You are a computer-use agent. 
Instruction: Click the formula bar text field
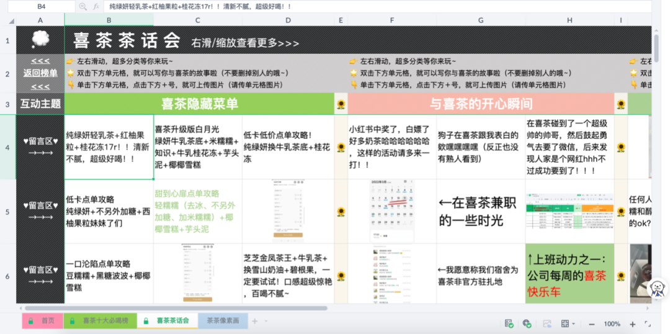pyautogui.click(x=378, y=6)
